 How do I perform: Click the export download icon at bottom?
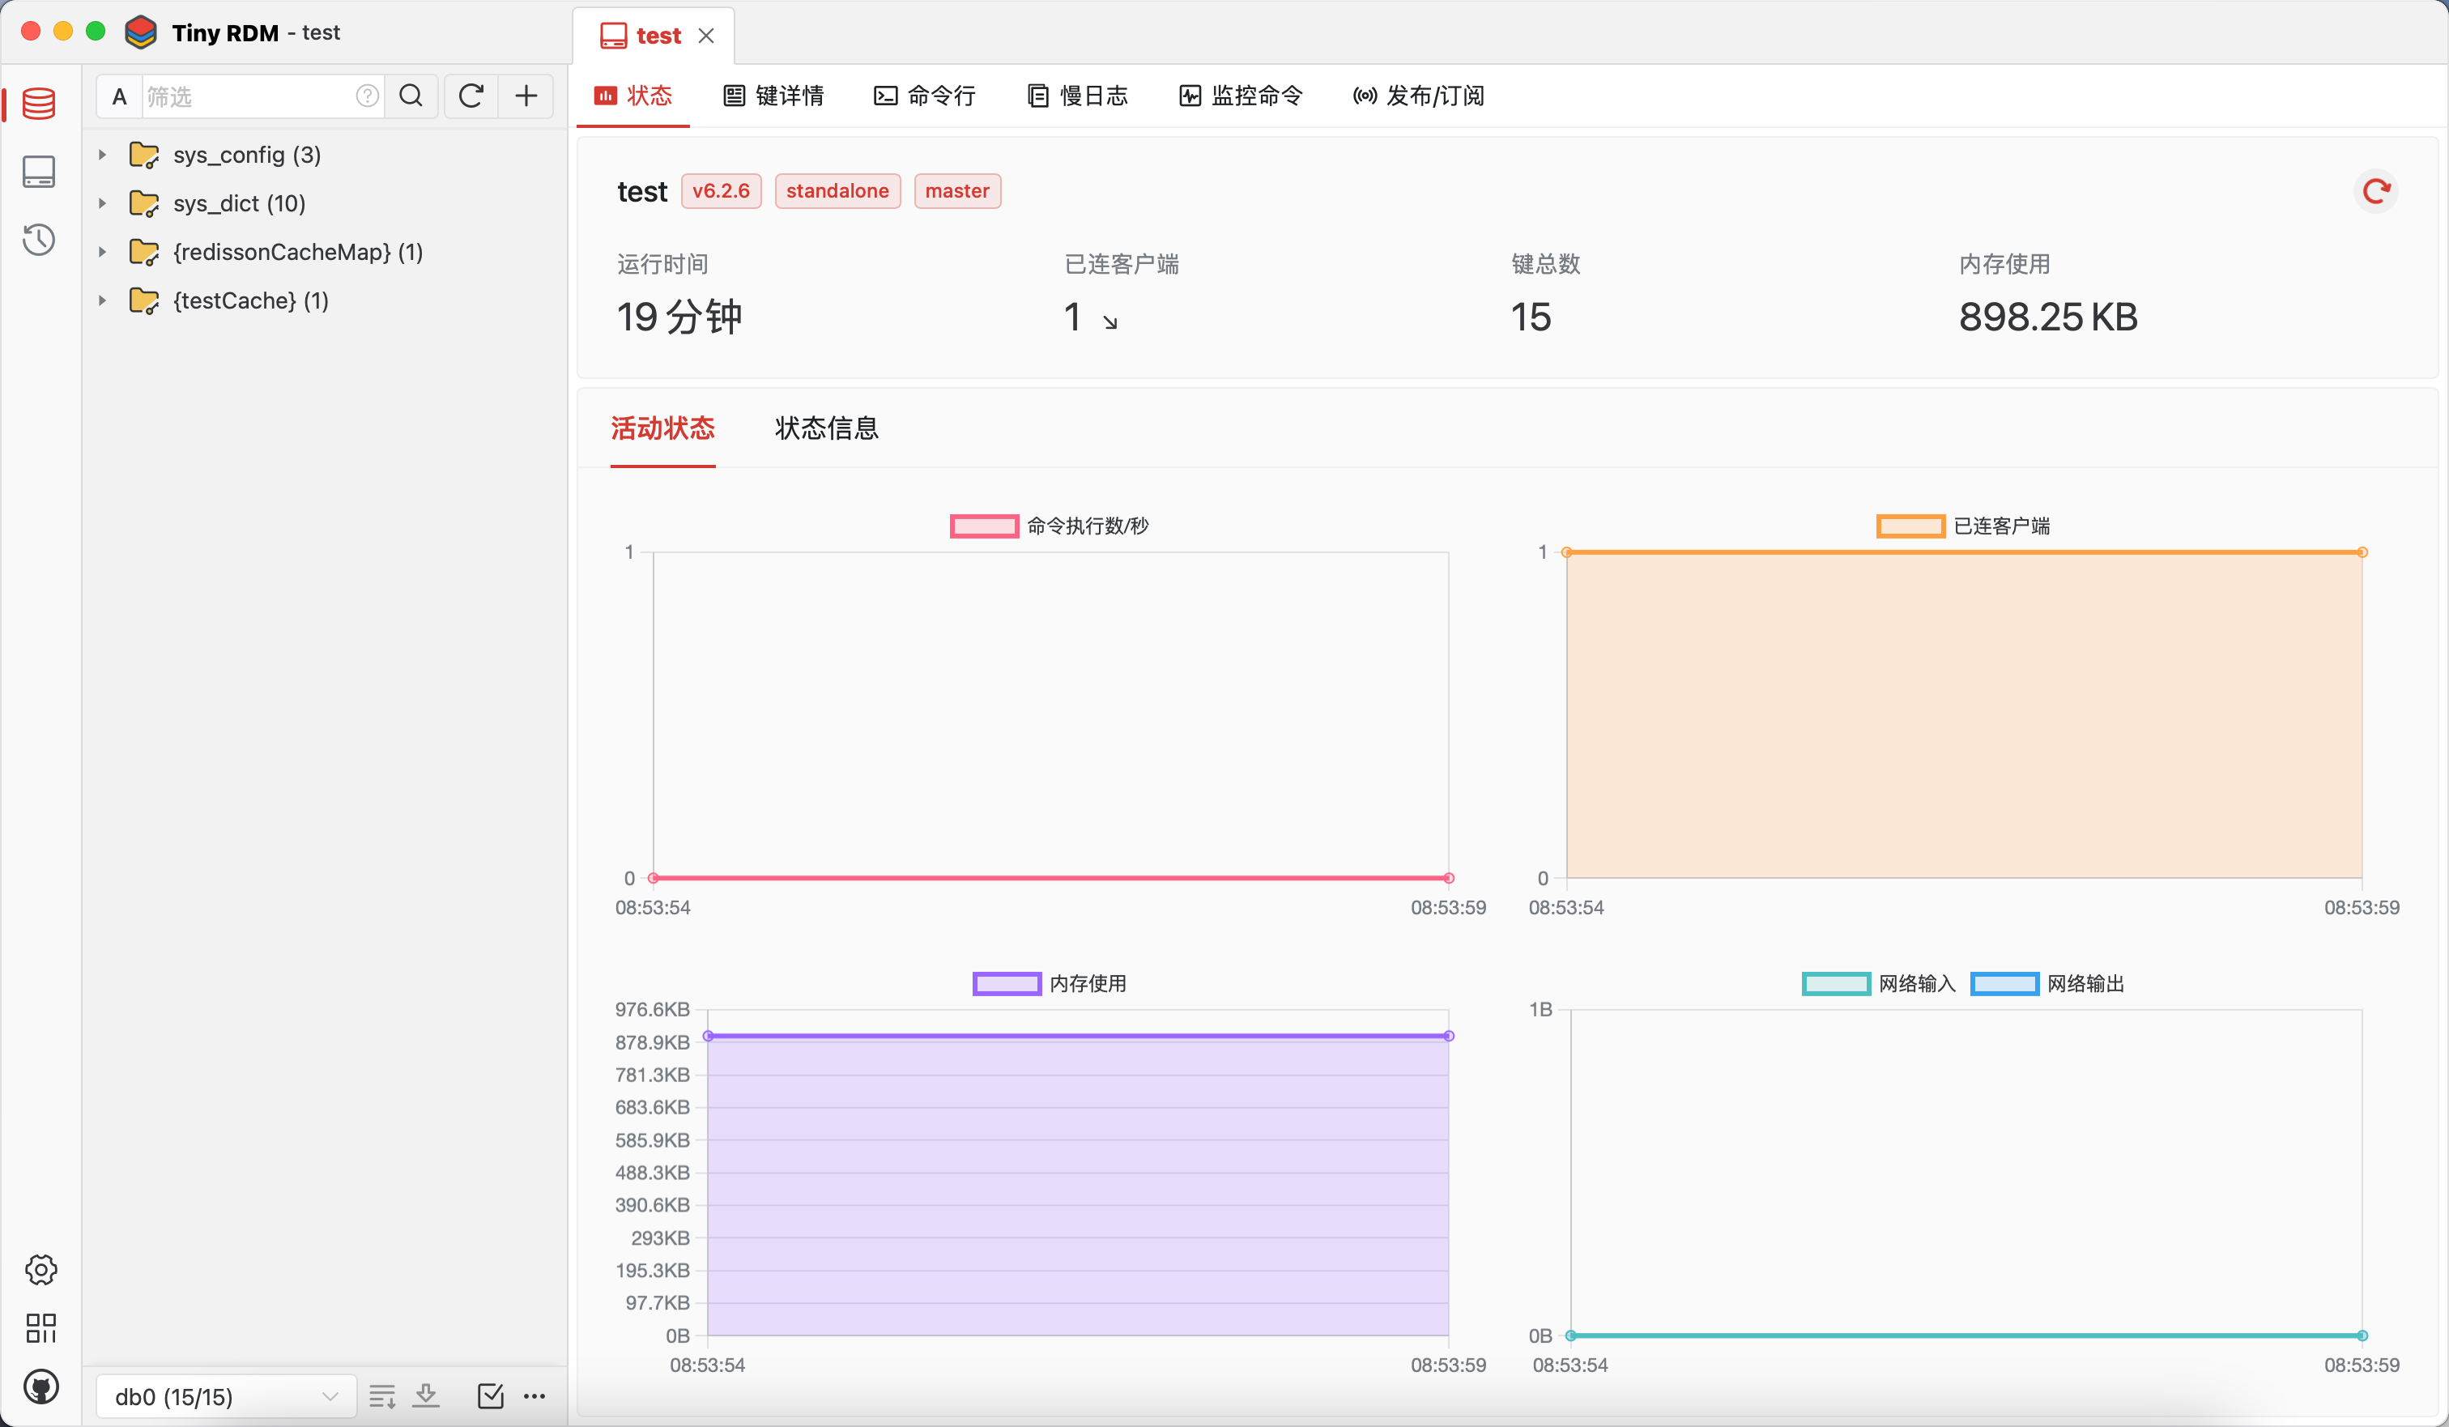coord(427,1397)
